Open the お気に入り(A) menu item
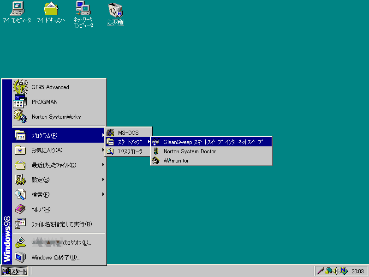 [59, 151]
